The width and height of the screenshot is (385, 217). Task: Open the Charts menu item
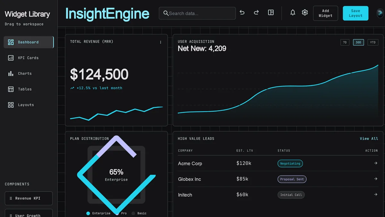(x=29, y=74)
